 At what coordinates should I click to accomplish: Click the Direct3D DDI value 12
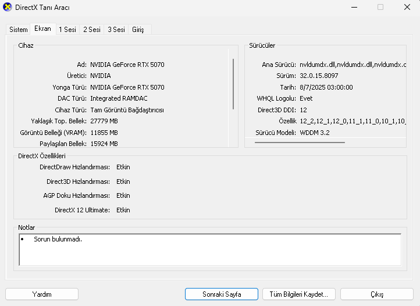303,110
